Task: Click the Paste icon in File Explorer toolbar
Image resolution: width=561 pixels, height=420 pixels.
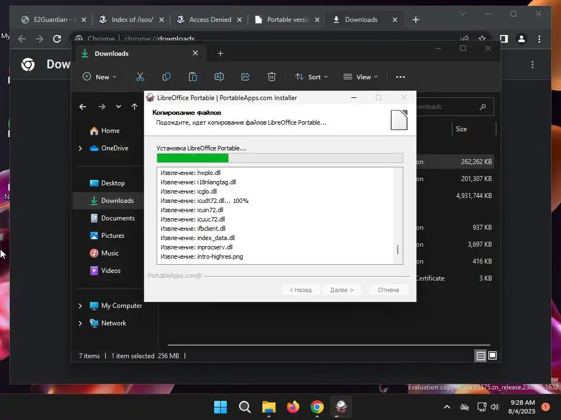Action: click(193, 77)
